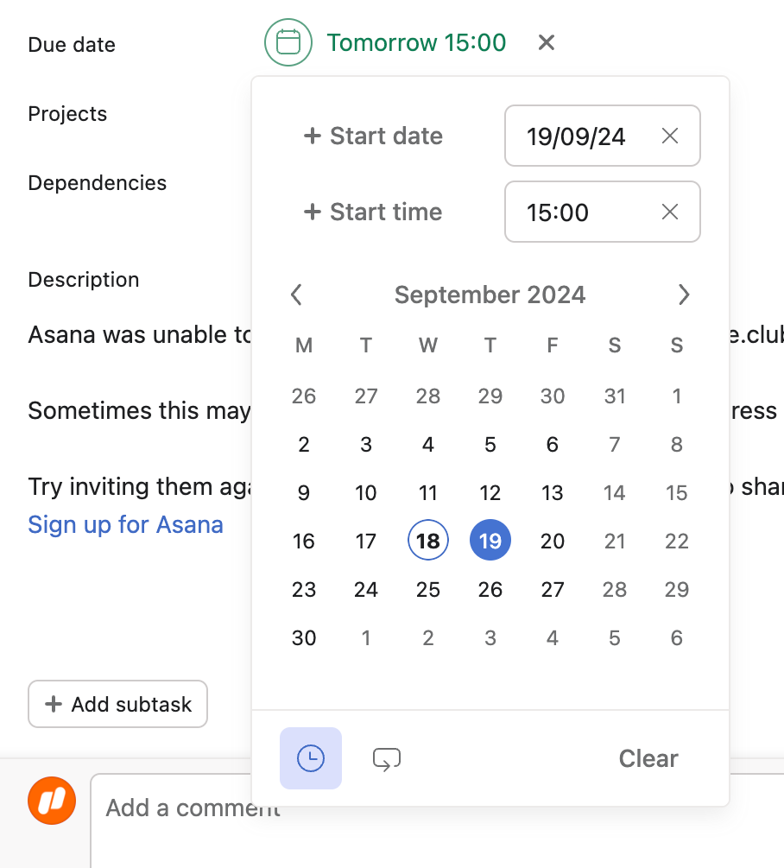The image size is (784, 868).
Task: Open the recurrence speech bubble icon
Action: 386,758
